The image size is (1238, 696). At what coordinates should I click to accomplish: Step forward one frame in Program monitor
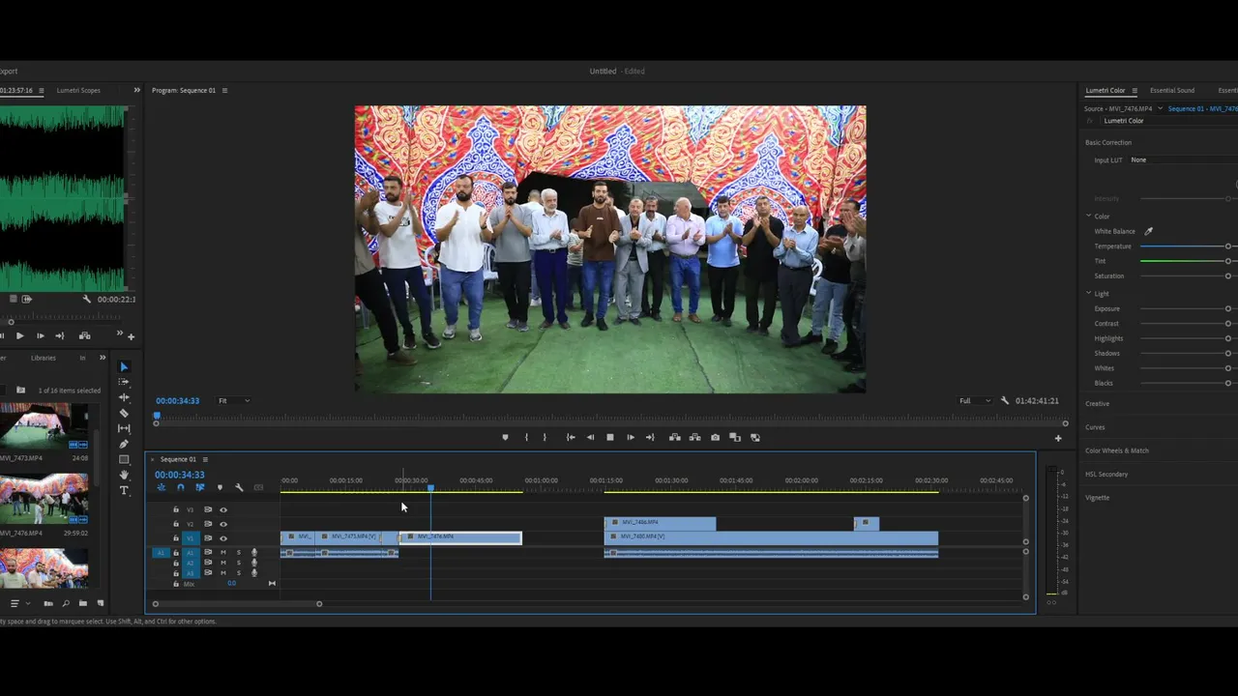tap(631, 438)
